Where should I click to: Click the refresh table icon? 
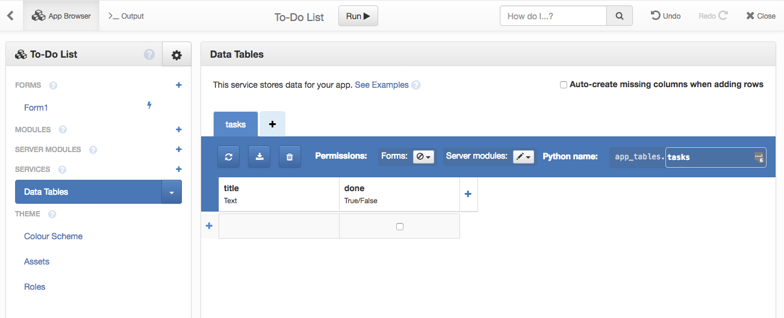click(x=228, y=157)
